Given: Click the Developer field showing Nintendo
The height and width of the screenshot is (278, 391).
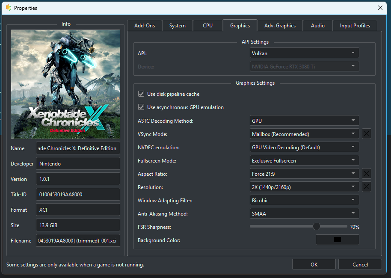Looking at the screenshot, I should [x=78, y=163].
